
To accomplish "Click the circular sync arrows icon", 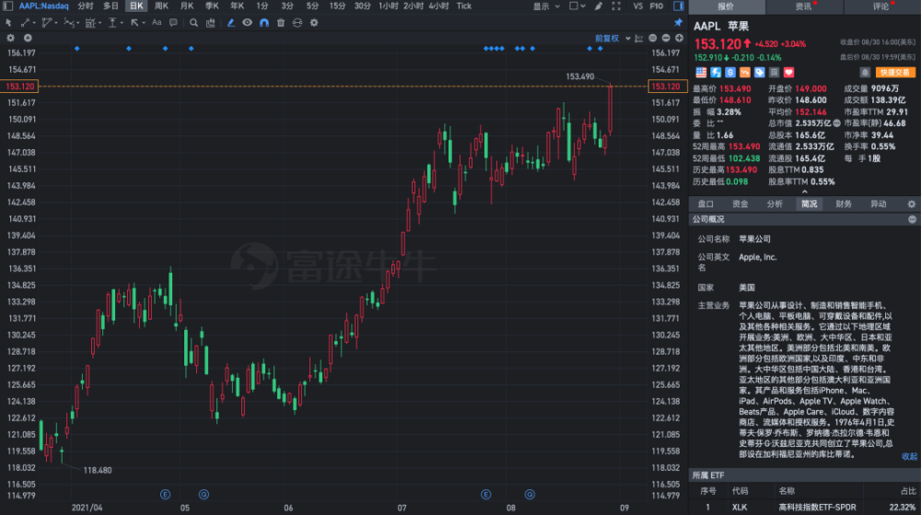I will (x=297, y=23).
